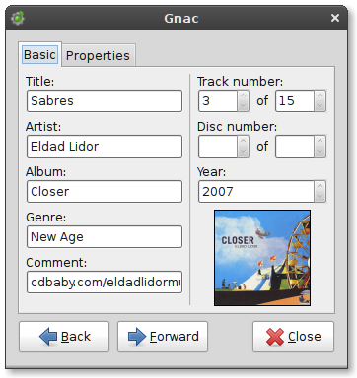Decrement the Year 2007 spinner
357x378 pixels.
(x=320, y=197)
